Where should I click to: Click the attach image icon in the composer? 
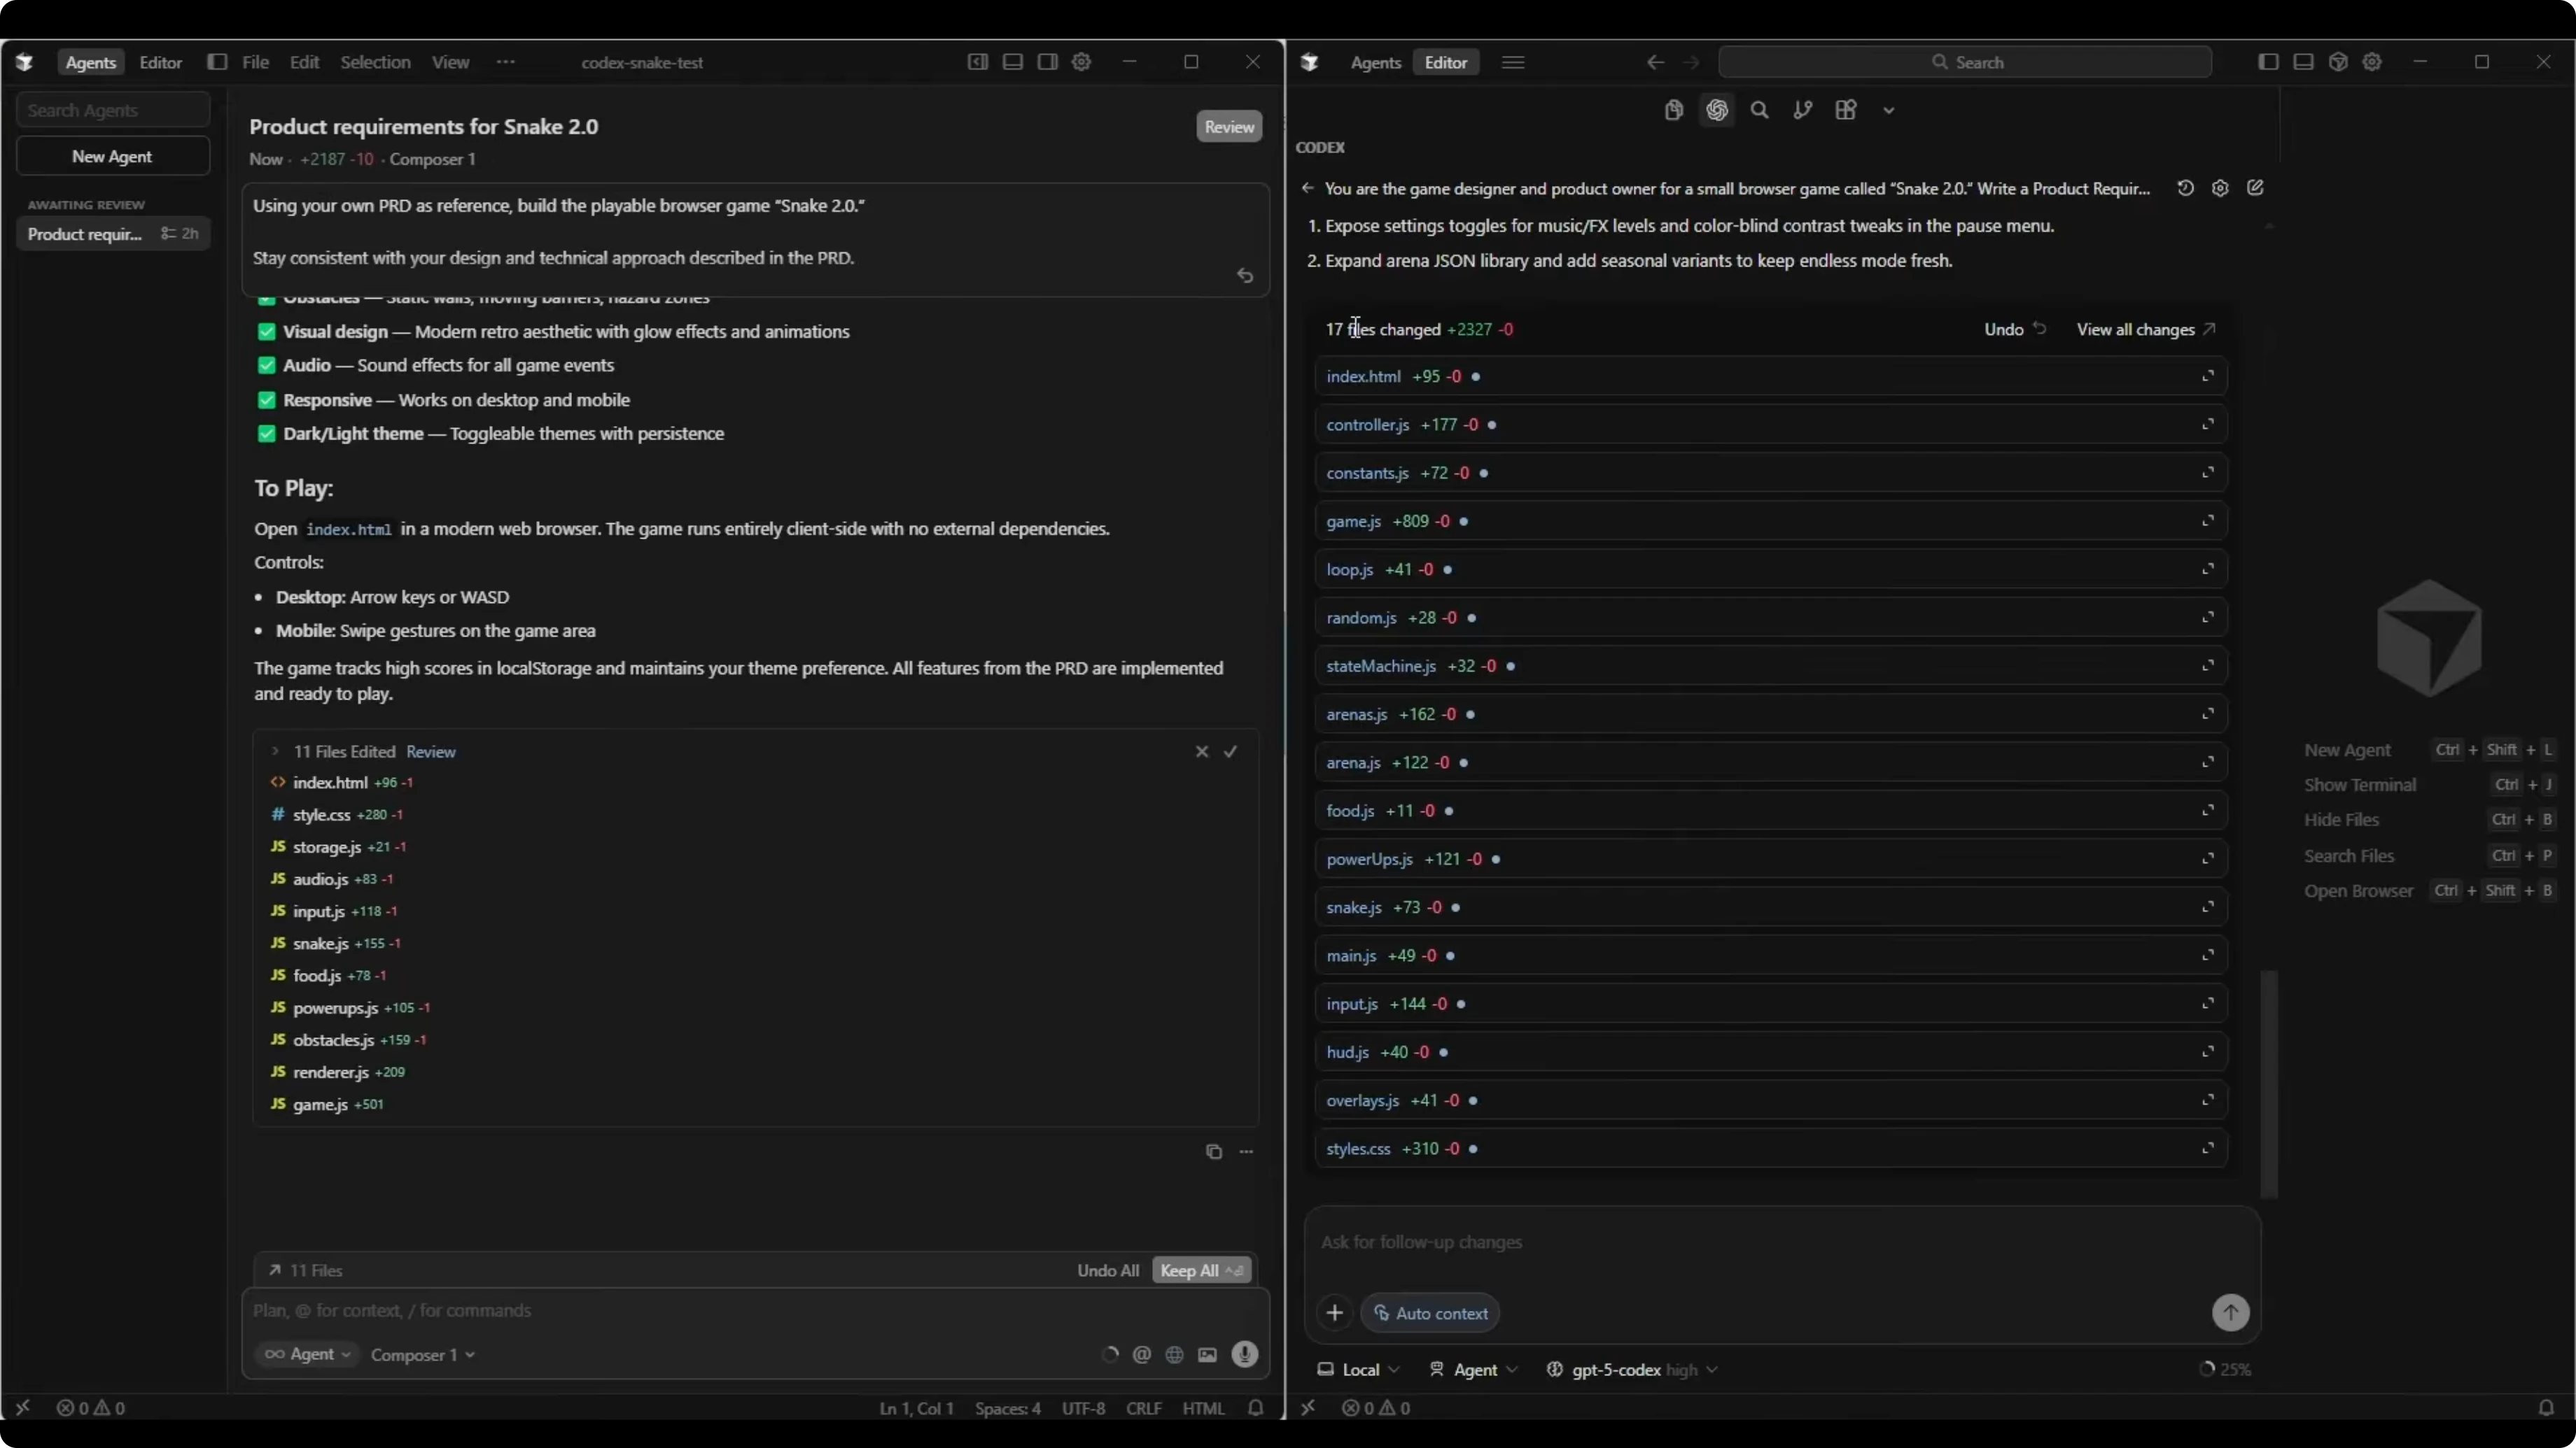(x=1208, y=1354)
